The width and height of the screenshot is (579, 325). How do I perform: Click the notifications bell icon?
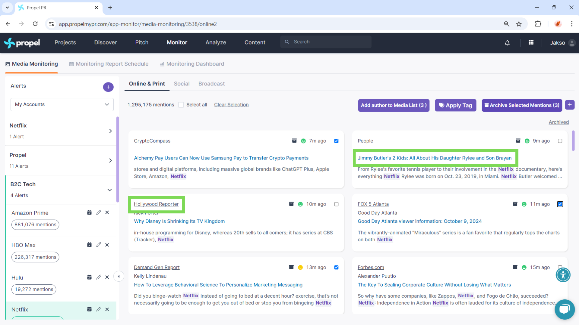pyautogui.click(x=507, y=43)
